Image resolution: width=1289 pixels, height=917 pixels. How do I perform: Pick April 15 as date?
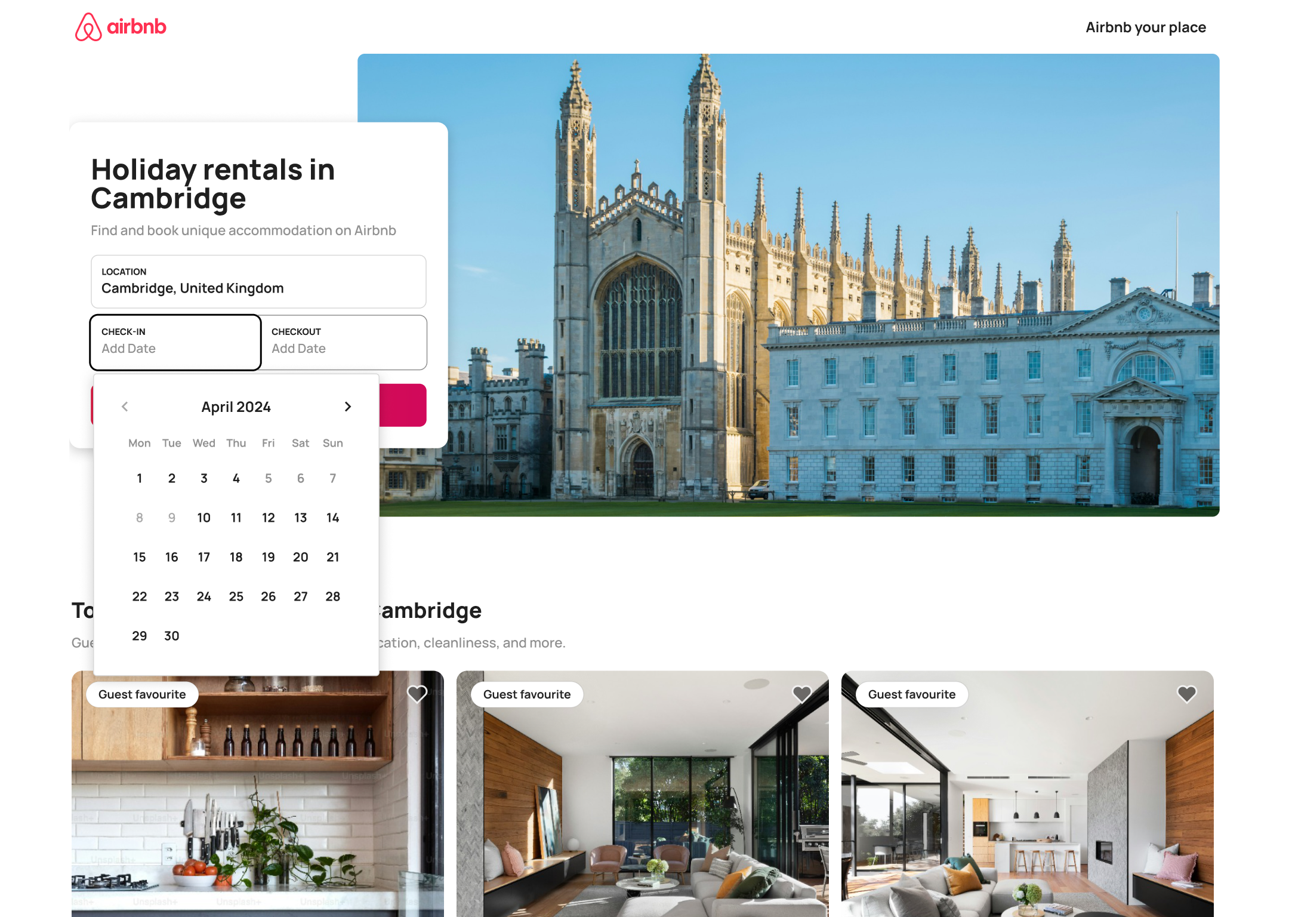click(x=140, y=557)
